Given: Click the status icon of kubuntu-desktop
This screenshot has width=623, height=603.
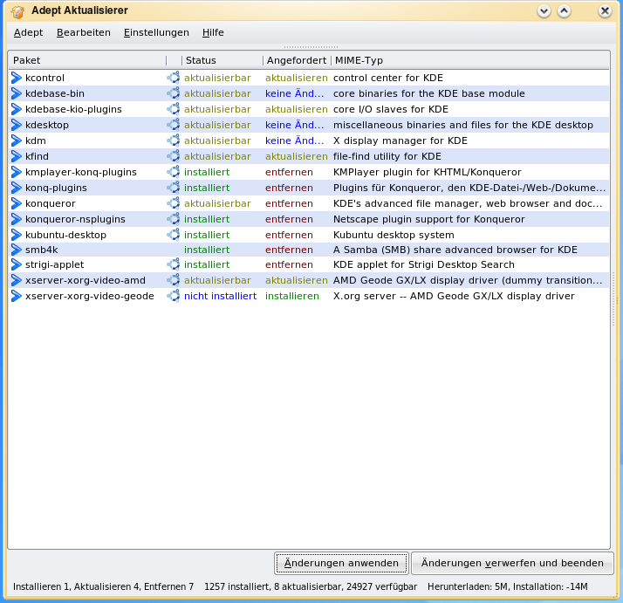Looking at the screenshot, I should tap(173, 235).
